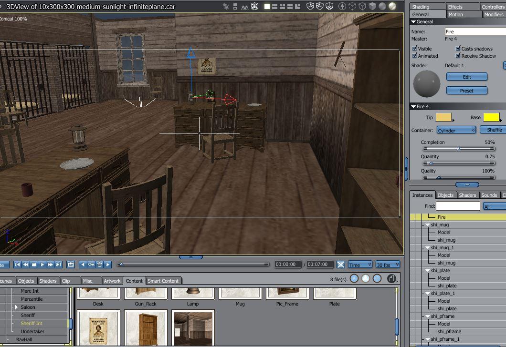Click the All filter button

(494, 206)
